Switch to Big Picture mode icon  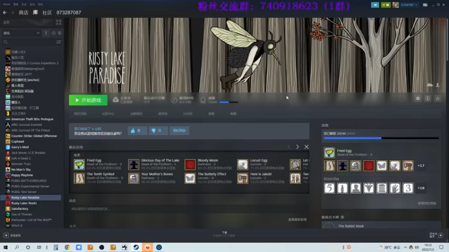point(425,5)
